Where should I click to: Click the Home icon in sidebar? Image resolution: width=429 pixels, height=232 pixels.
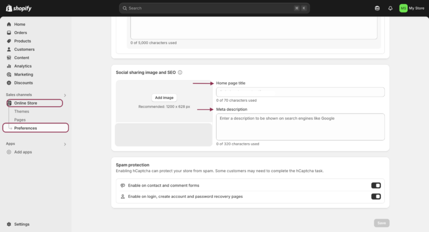click(x=9, y=25)
